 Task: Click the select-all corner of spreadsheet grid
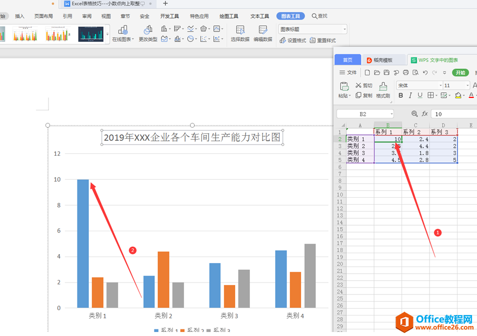343,125
